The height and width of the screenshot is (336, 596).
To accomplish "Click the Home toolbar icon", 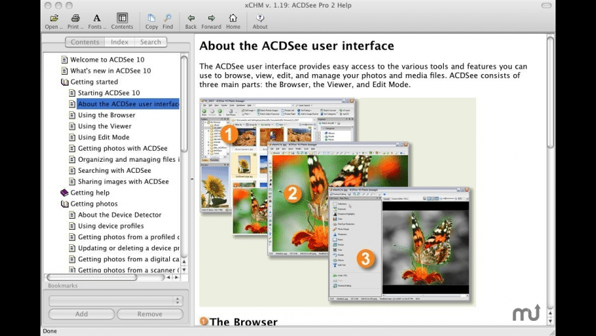I will 233,18.
